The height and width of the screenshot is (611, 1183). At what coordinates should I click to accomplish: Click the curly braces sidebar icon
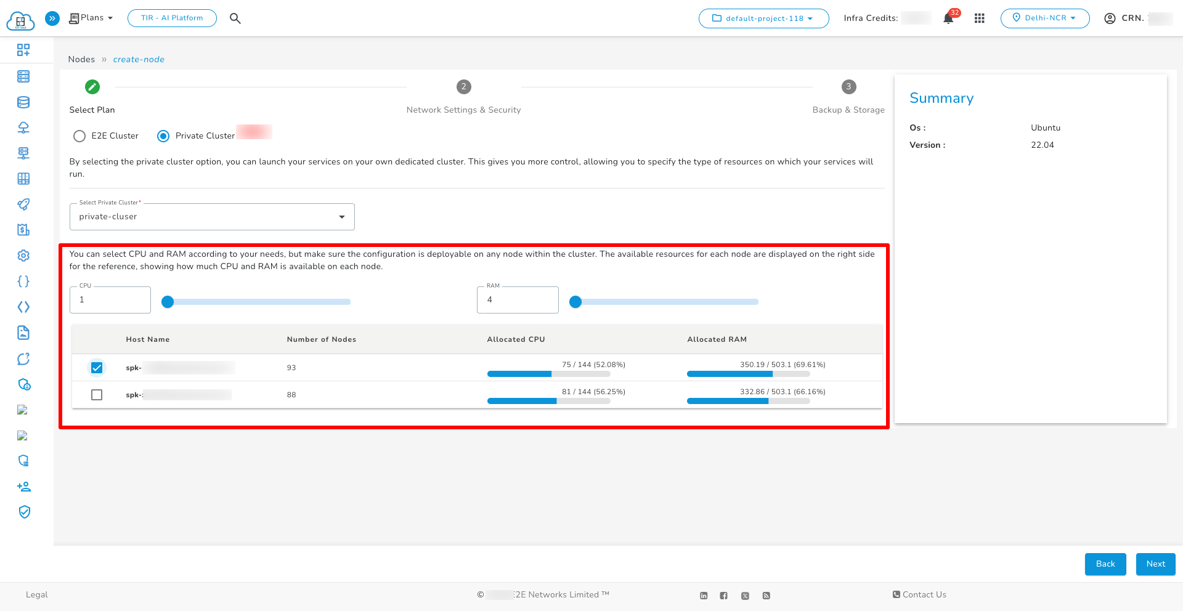[x=23, y=281]
